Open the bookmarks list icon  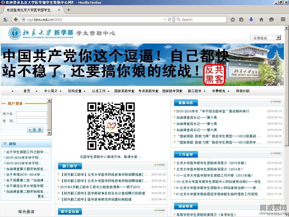click(x=241, y=19)
